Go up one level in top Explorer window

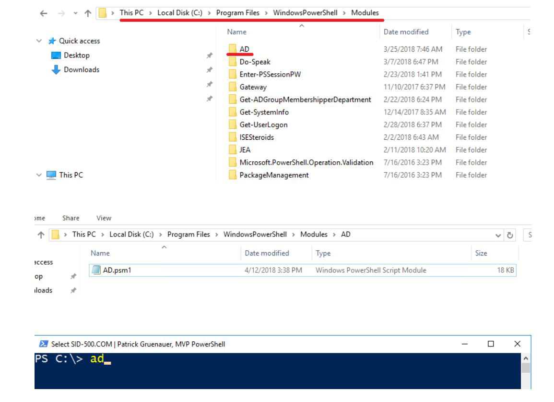click(88, 13)
